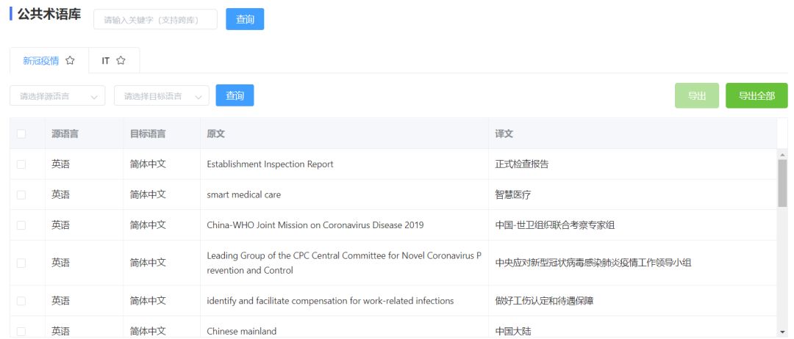The image size is (794, 339).
Task: Check the China-WHO Joint Mission row
Action: (21, 225)
